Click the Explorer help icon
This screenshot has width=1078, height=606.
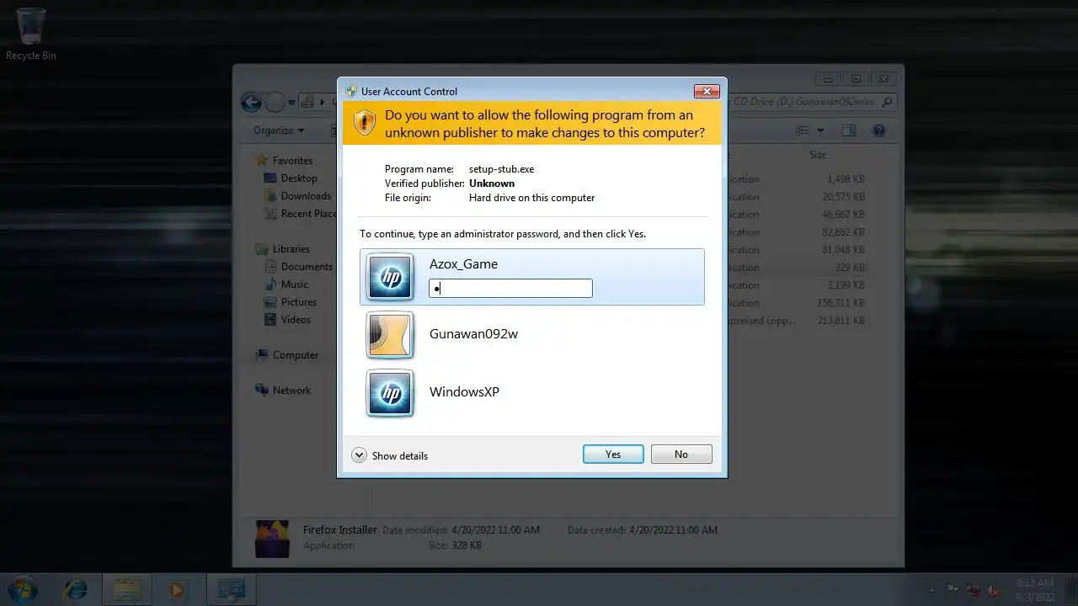879,130
